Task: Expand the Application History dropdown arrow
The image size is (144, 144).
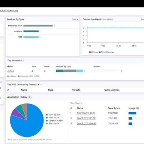Action: click(x=32, y=97)
